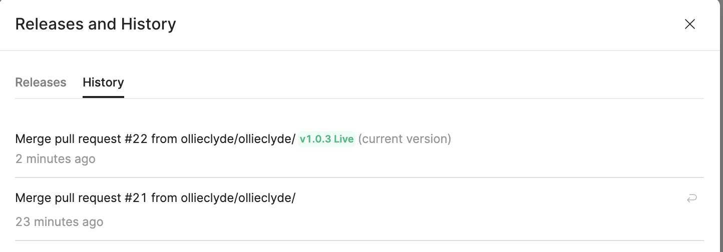
Task: Click the #22 pull request number
Action: point(136,139)
